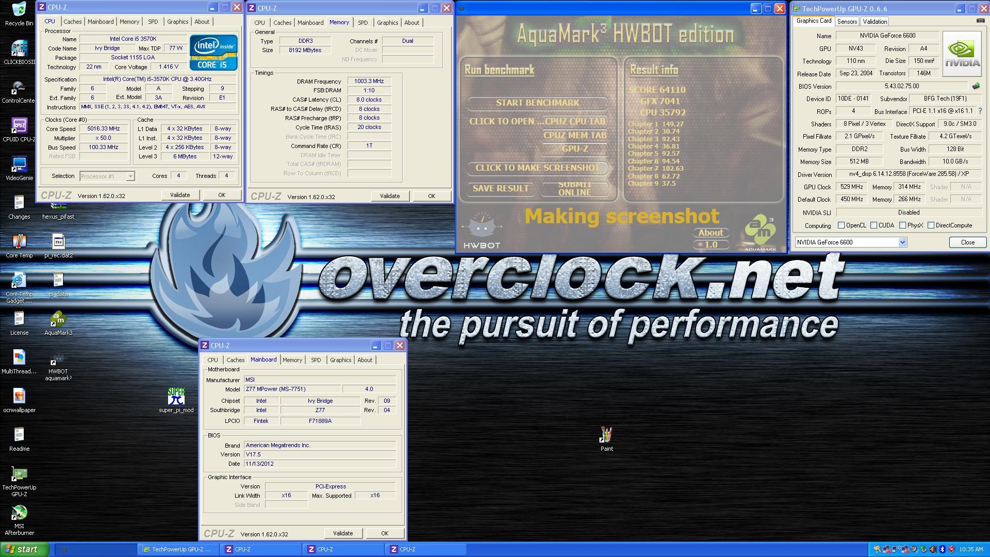The width and height of the screenshot is (990, 557).
Task: Click OK in Memory CPU-Z window
Action: pos(432,196)
